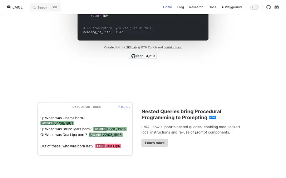Click the Nested Queries heading
This screenshot has height=178, width=286.
point(181,114)
